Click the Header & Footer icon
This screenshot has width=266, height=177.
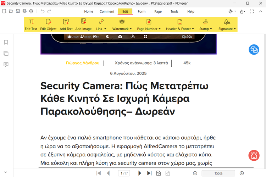click(180, 22)
